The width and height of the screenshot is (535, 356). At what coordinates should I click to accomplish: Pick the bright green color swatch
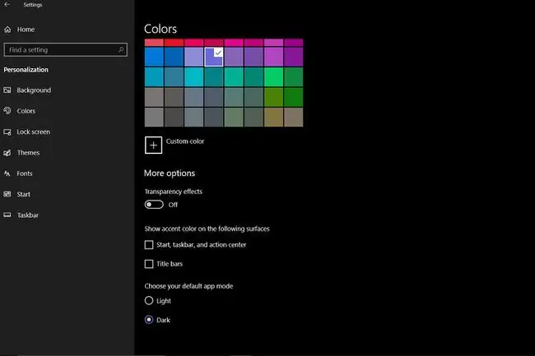pos(273,77)
